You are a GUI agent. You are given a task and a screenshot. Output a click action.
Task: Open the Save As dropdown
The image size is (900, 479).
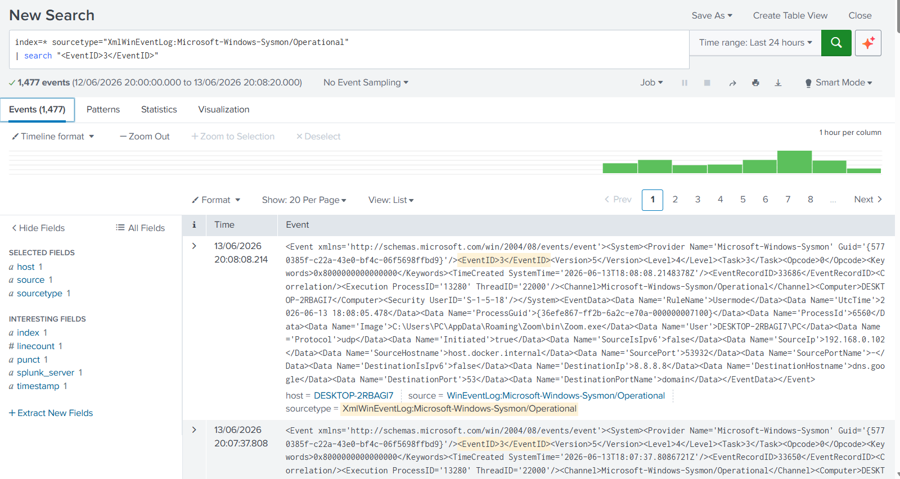click(712, 16)
